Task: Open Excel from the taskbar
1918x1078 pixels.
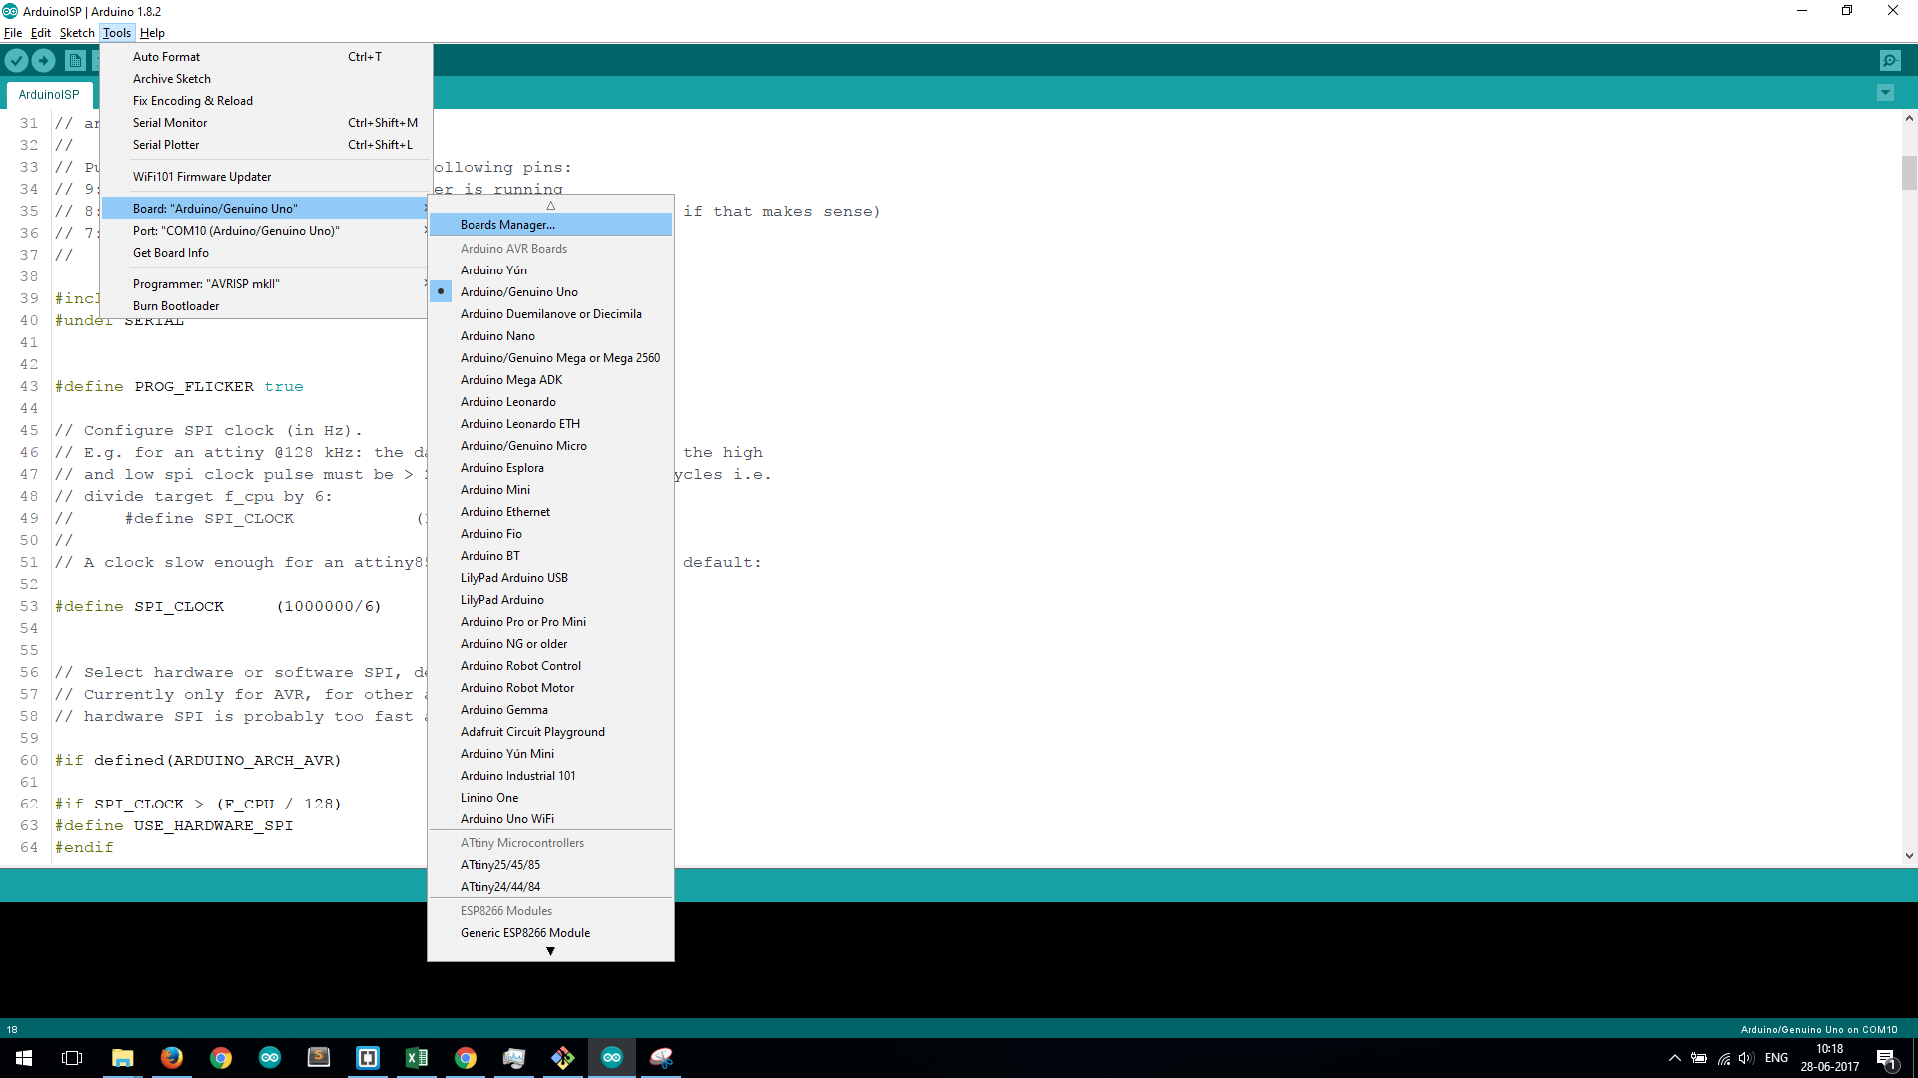Action: coord(417,1058)
